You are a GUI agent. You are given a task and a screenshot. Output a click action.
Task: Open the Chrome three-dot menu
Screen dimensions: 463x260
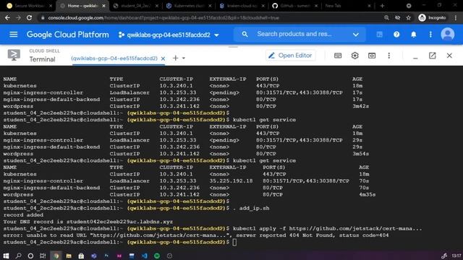coord(456,17)
